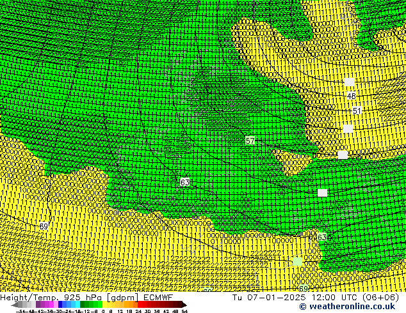This screenshot has width=406, height=313.
Task: Click the 54 legend scale value
Action: click(184, 311)
